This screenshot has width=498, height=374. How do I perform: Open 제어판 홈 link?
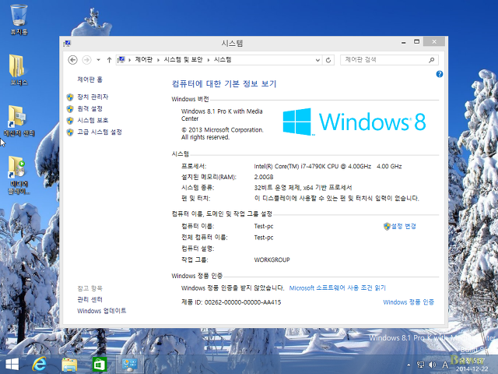point(90,79)
